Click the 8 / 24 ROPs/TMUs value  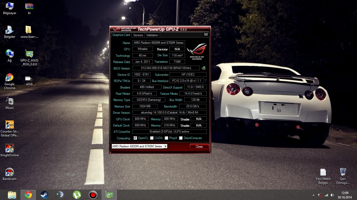click(141, 81)
